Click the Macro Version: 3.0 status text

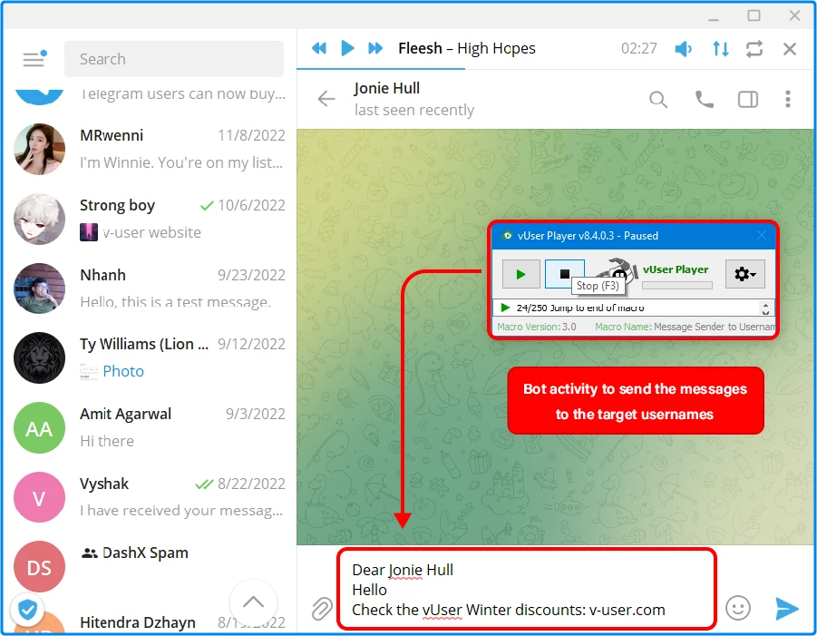tap(536, 327)
